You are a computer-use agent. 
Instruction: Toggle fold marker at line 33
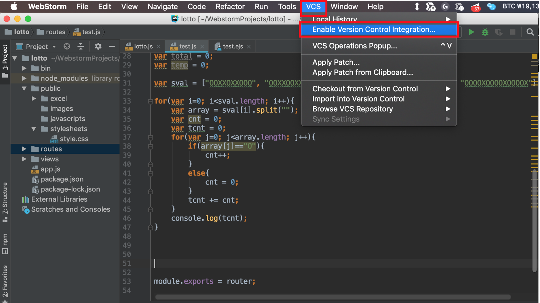pos(150,101)
